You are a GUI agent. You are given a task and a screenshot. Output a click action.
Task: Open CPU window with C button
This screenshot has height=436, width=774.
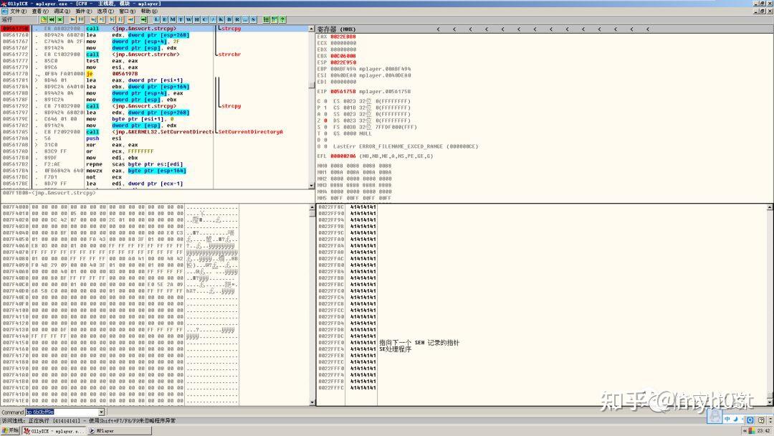click(x=204, y=19)
